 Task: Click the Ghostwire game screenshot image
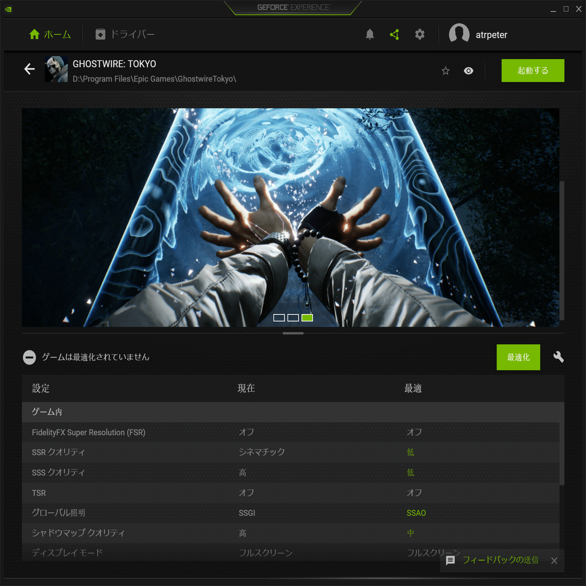coord(290,217)
